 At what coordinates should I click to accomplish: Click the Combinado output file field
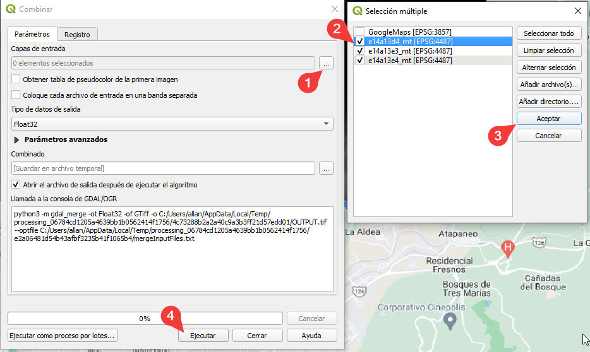click(163, 168)
